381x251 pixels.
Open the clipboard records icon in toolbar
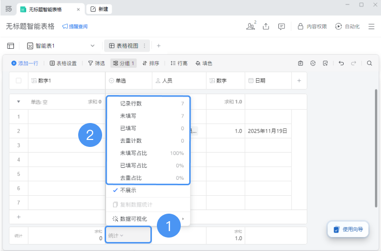tap(301, 63)
